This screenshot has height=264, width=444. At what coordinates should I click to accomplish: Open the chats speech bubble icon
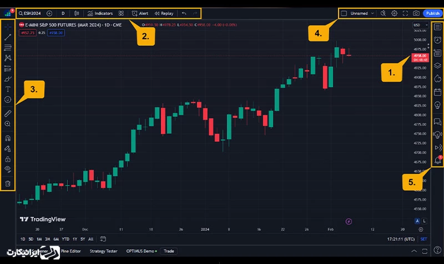pyautogui.click(x=437, y=122)
